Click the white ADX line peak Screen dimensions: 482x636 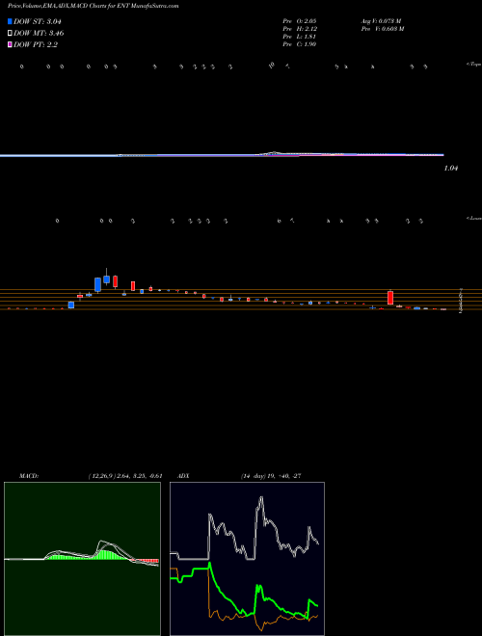[x=261, y=498]
